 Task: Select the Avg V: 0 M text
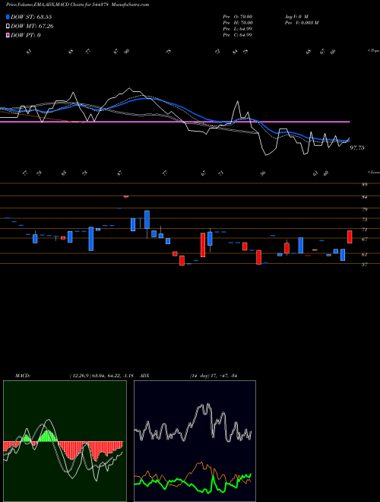coord(296,17)
